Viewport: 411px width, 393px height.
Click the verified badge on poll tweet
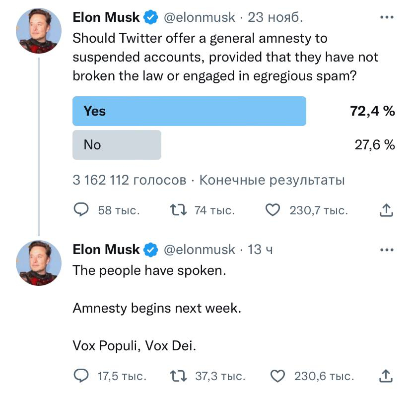(x=150, y=18)
